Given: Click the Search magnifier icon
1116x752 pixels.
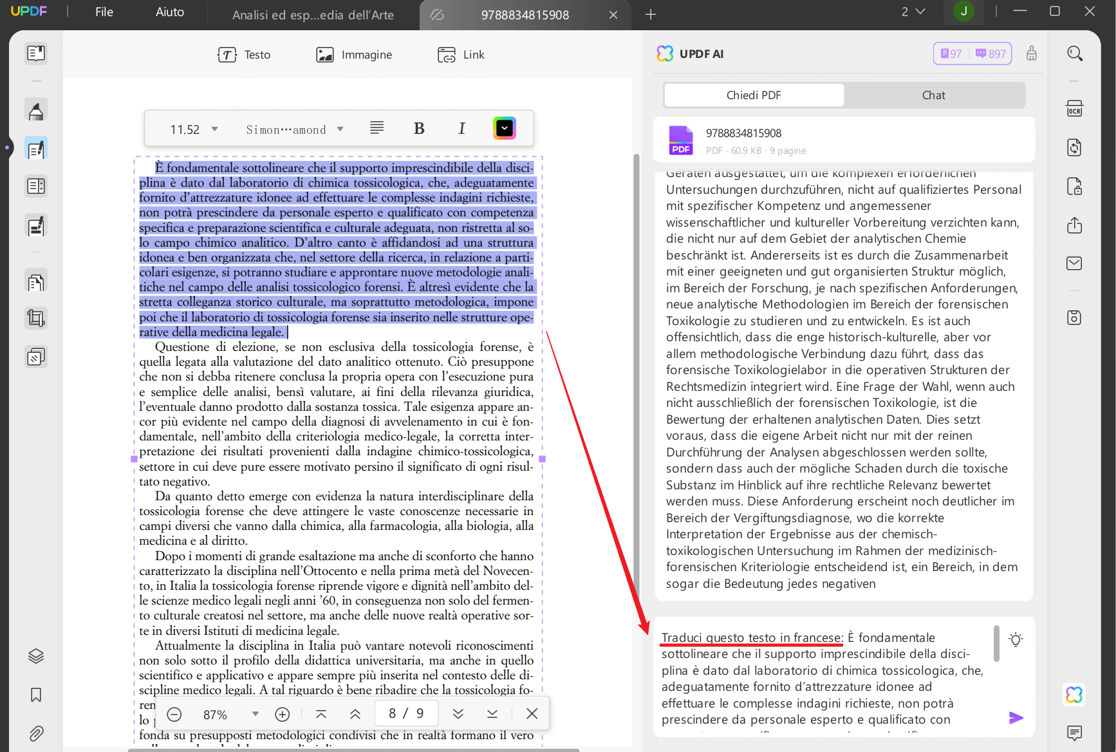Looking at the screenshot, I should (x=1074, y=53).
